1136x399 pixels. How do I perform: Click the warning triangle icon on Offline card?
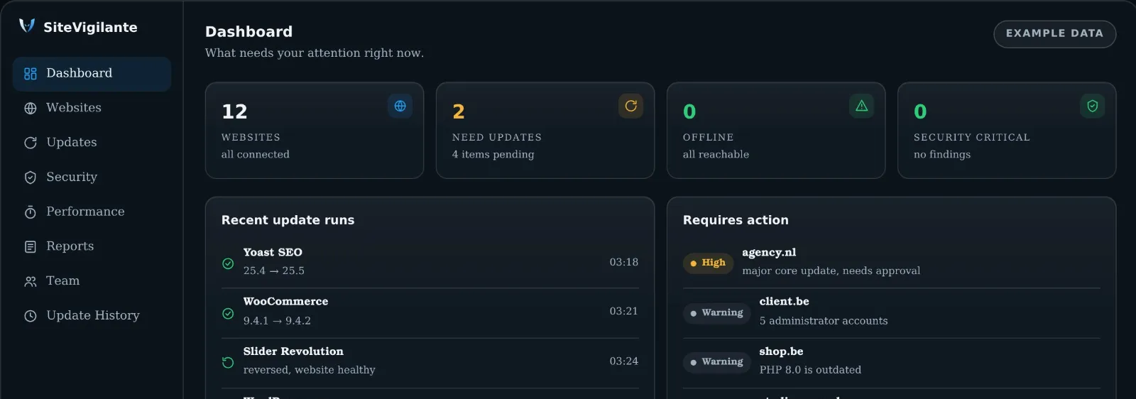(x=861, y=106)
